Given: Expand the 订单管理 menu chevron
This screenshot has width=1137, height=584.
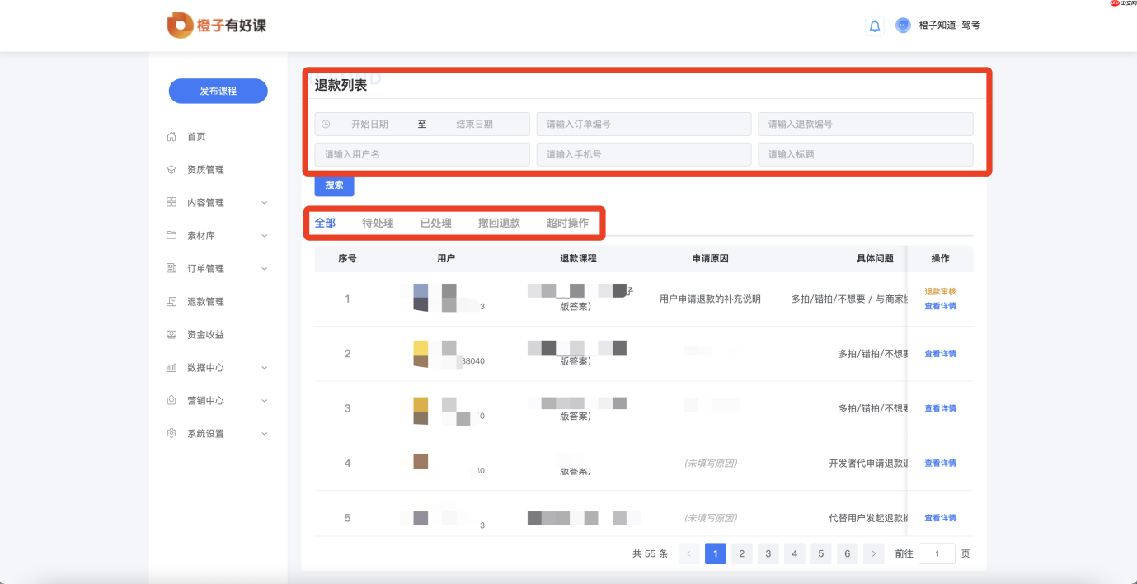Looking at the screenshot, I should pyautogui.click(x=265, y=268).
